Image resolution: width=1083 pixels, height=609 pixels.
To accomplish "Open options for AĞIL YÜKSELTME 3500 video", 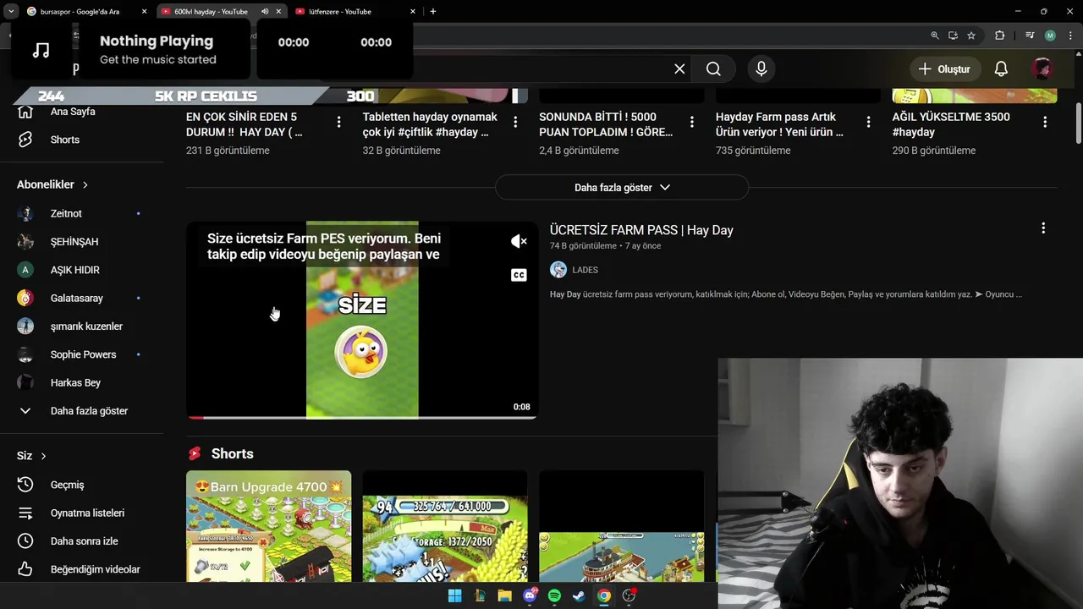I will tap(1045, 123).
